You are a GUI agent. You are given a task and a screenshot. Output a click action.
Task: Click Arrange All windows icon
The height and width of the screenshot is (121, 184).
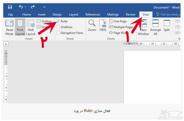click(155, 27)
